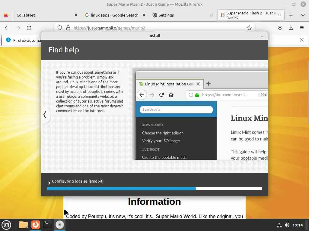Image resolution: width=309 pixels, height=231 pixels.
Task: Expand the Configuring locales details triangle
Action: [49, 183]
